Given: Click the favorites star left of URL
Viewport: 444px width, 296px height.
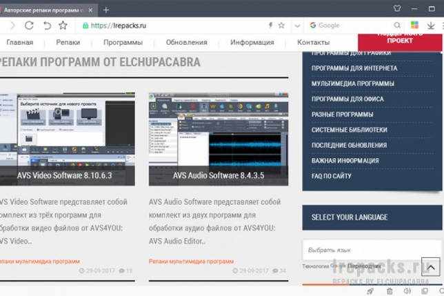Looking at the screenshot, I should [63, 26].
